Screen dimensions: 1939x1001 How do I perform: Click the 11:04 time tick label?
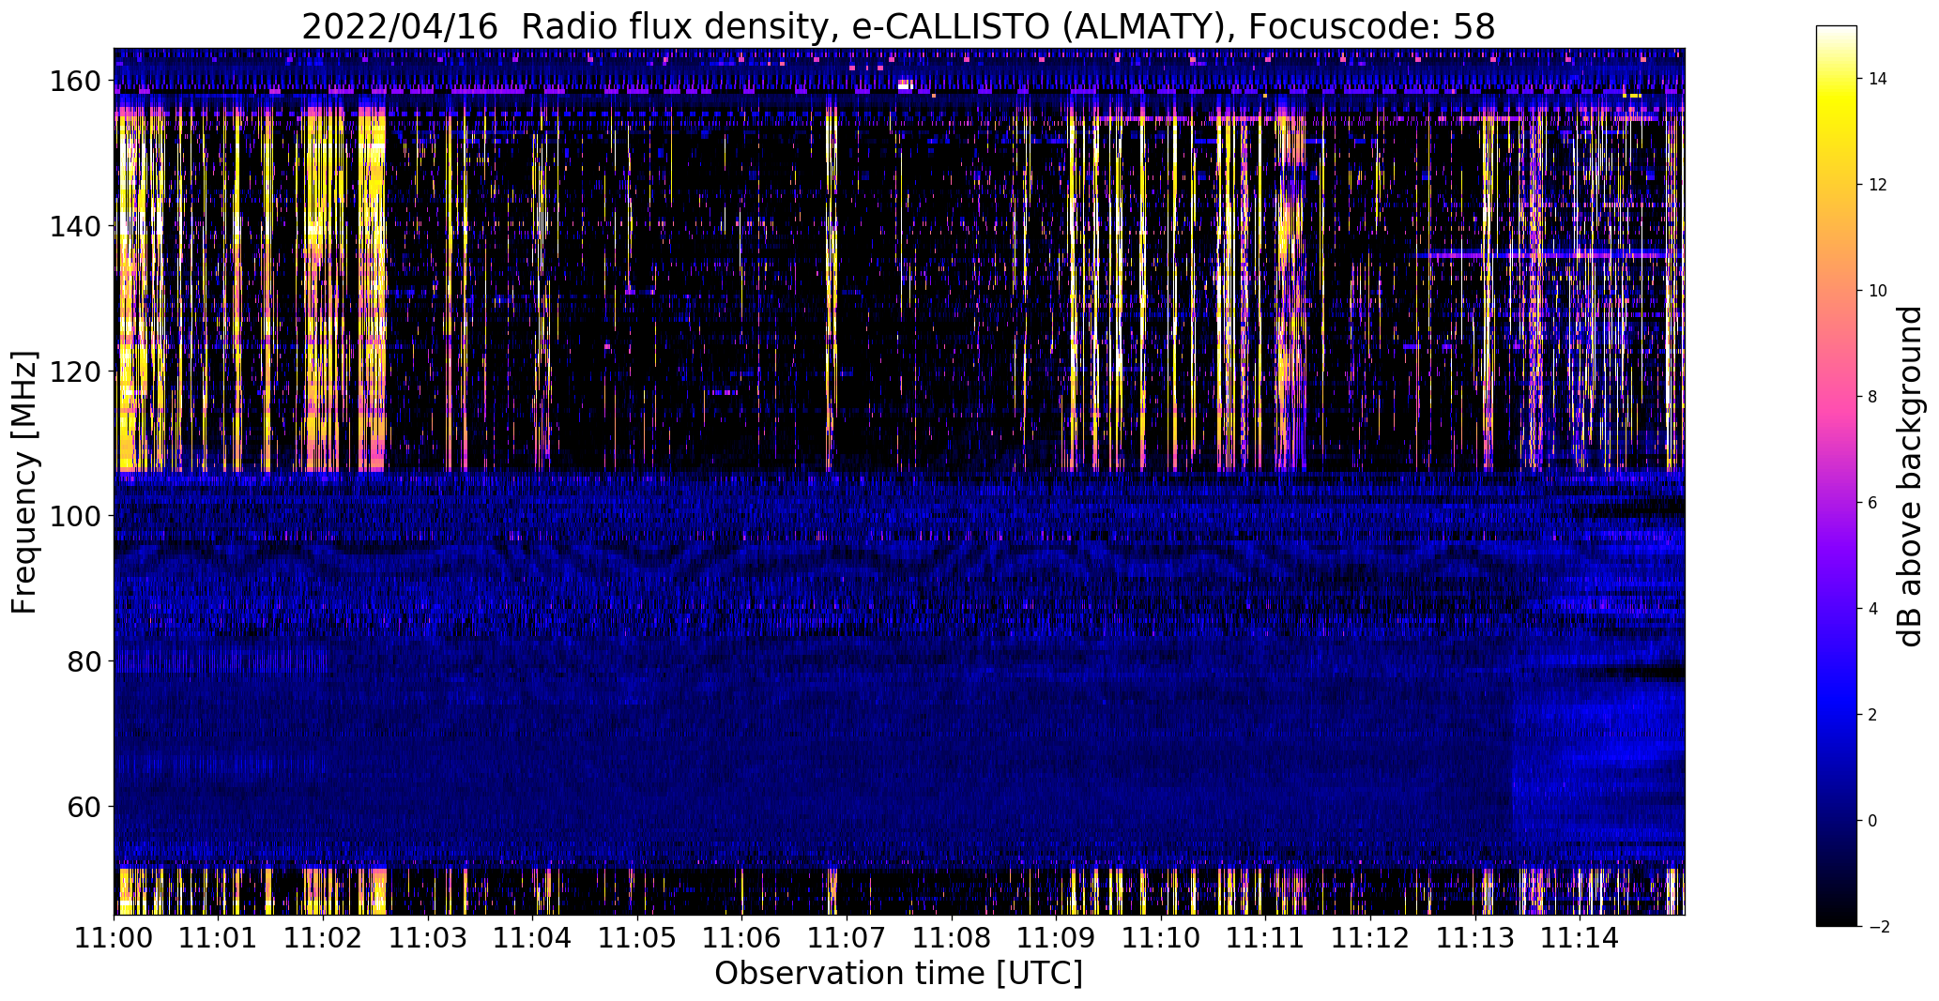coord(533,937)
